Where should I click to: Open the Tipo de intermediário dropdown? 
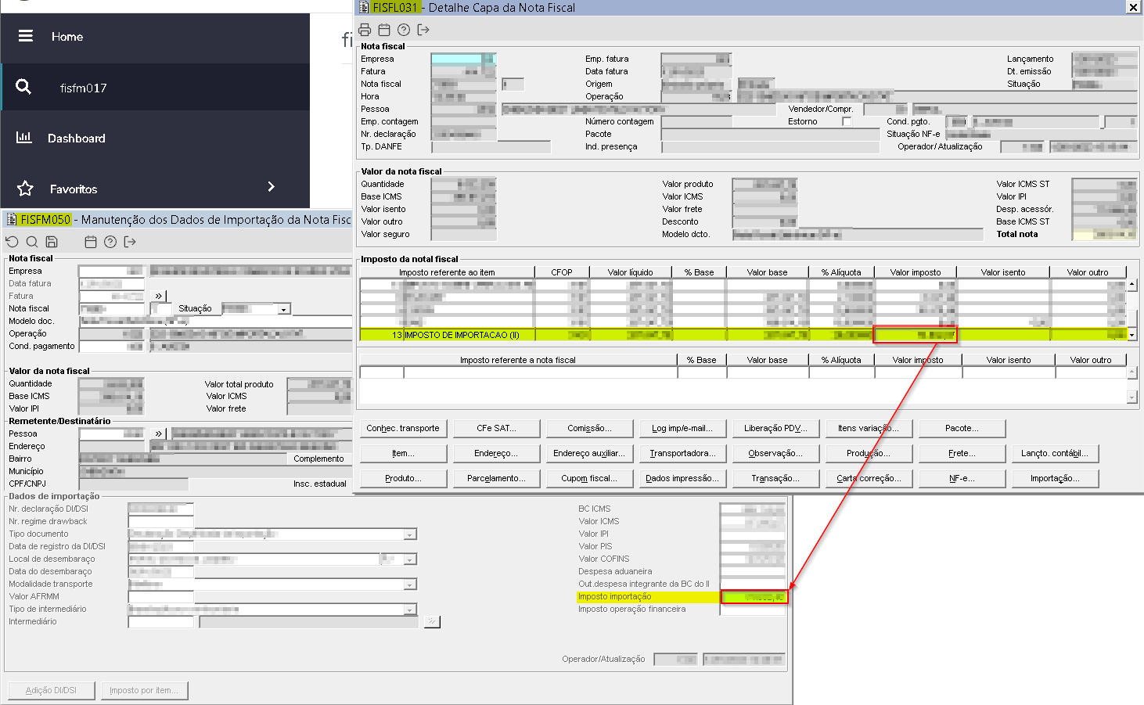tap(410, 610)
